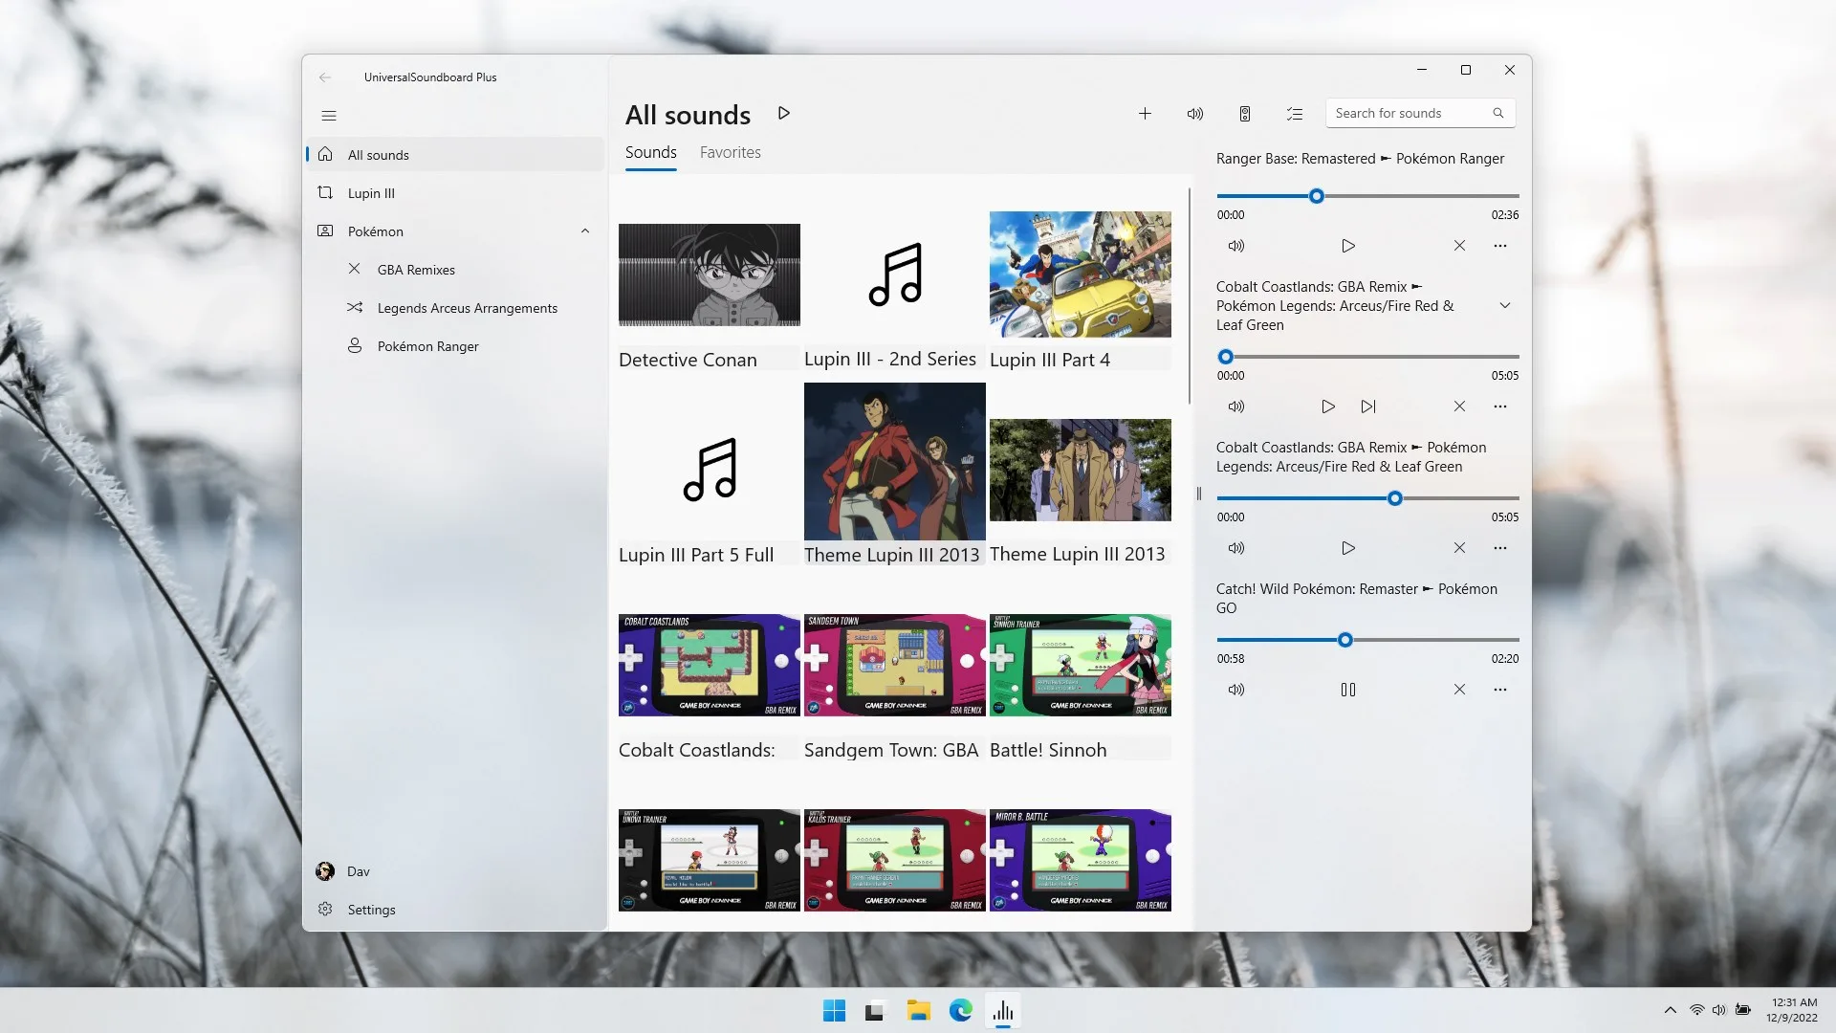Click the back arrow in title bar
This screenshot has width=1836, height=1033.
point(325,77)
